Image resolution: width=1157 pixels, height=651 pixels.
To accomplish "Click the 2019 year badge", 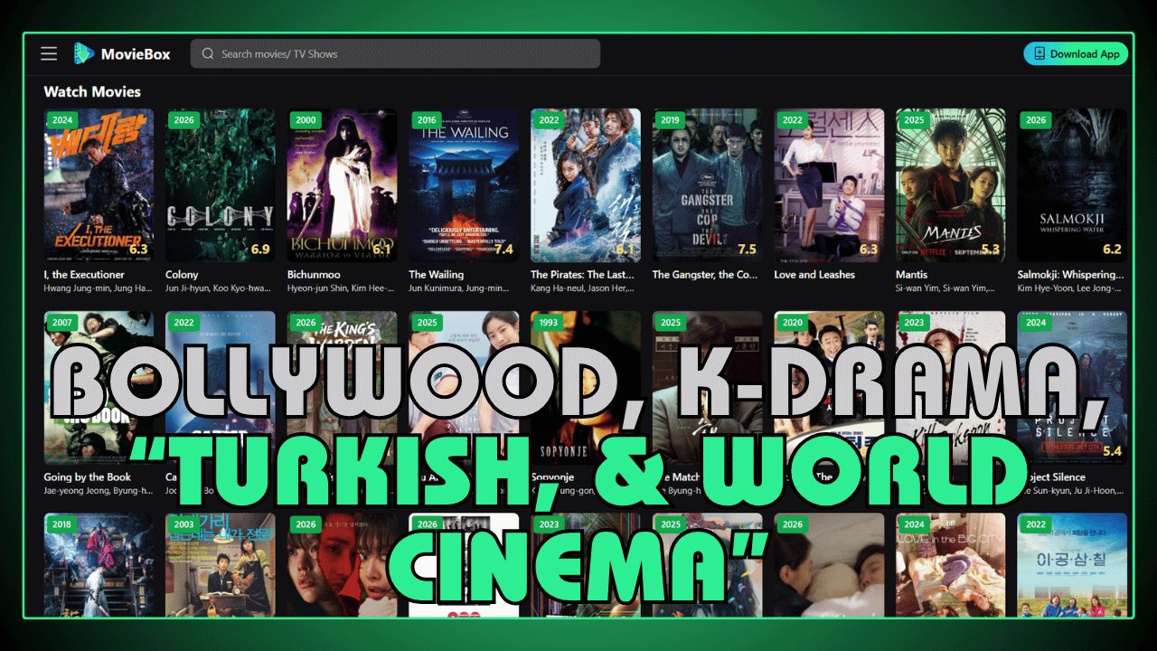I will [671, 120].
